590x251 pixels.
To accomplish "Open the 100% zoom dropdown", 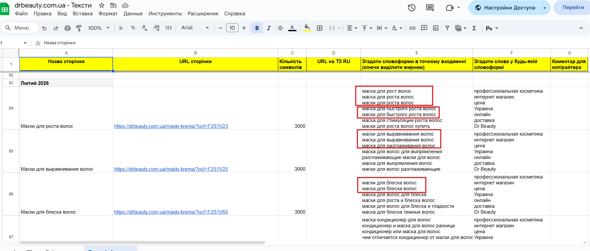I will pos(98,28).
